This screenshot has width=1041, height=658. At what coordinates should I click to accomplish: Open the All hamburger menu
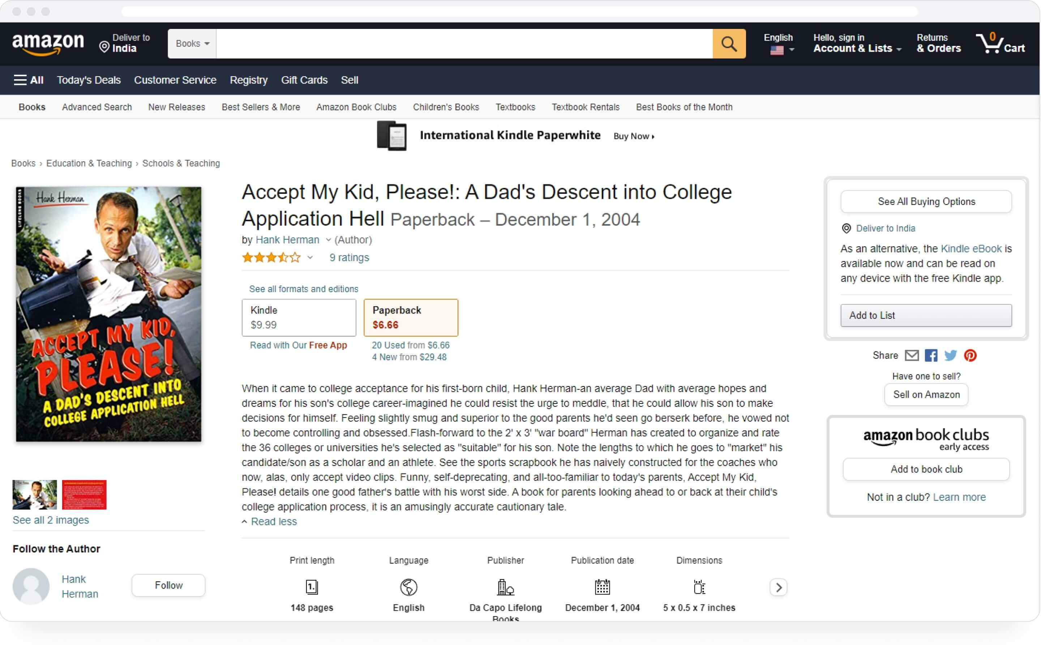tap(29, 80)
